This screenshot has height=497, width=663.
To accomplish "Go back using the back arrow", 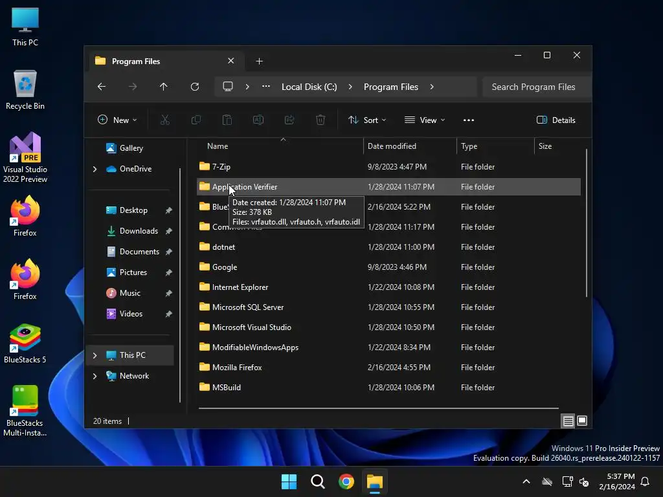I will pos(102,87).
